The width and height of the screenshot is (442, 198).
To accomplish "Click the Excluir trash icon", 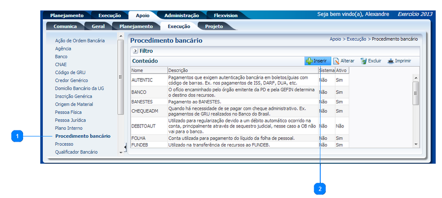I will point(363,61).
